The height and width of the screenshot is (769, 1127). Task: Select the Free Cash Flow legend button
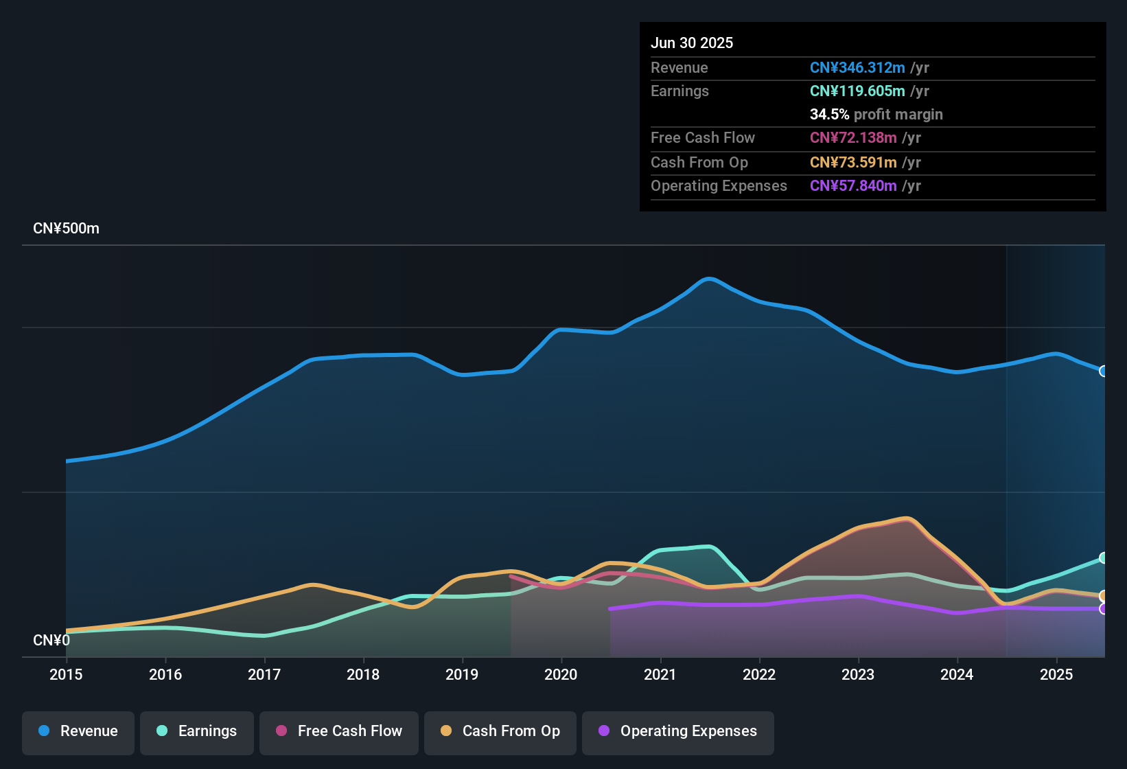(x=338, y=731)
